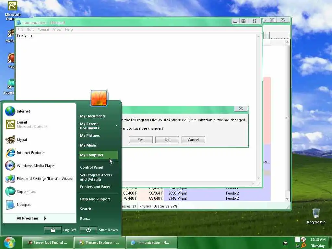Click the 76,440 K value cell
This screenshot has width=332, height=249.
click(x=130, y=198)
